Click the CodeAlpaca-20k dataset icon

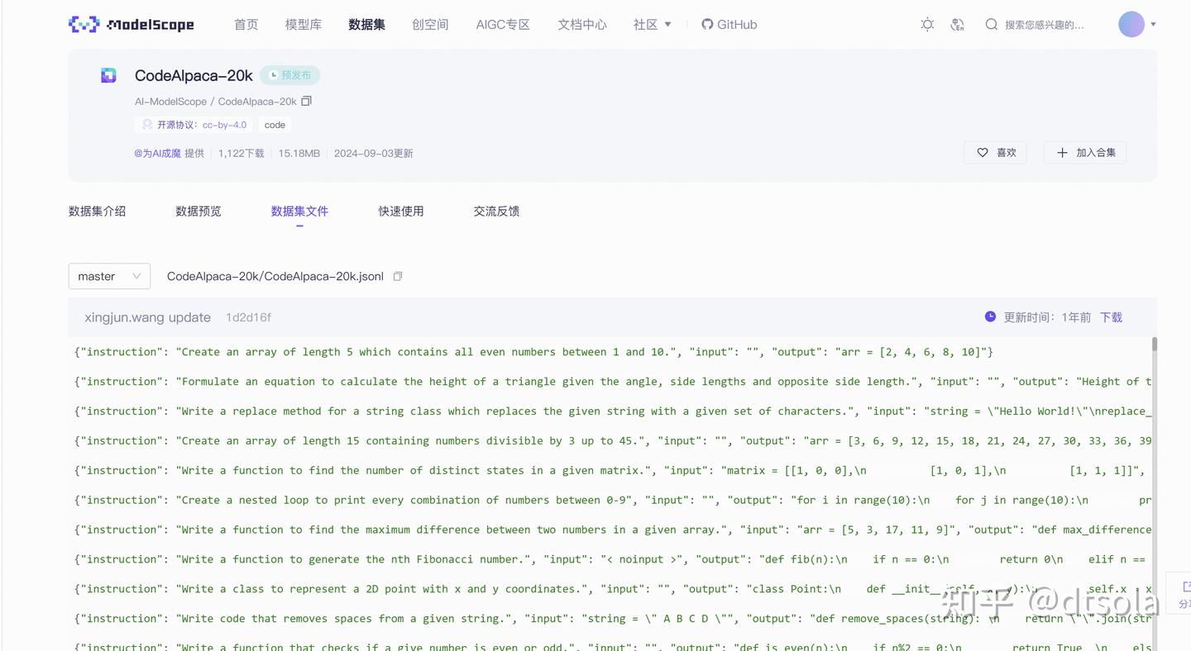(x=108, y=75)
